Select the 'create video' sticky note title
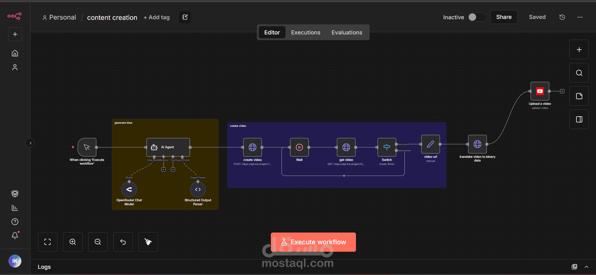596x275 pixels. [x=238, y=126]
